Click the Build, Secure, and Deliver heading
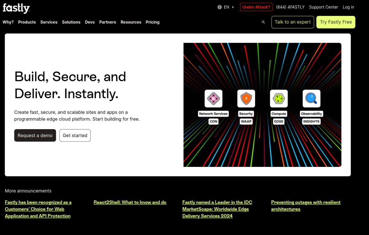This screenshot has width=369, height=235. click(70, 85)
